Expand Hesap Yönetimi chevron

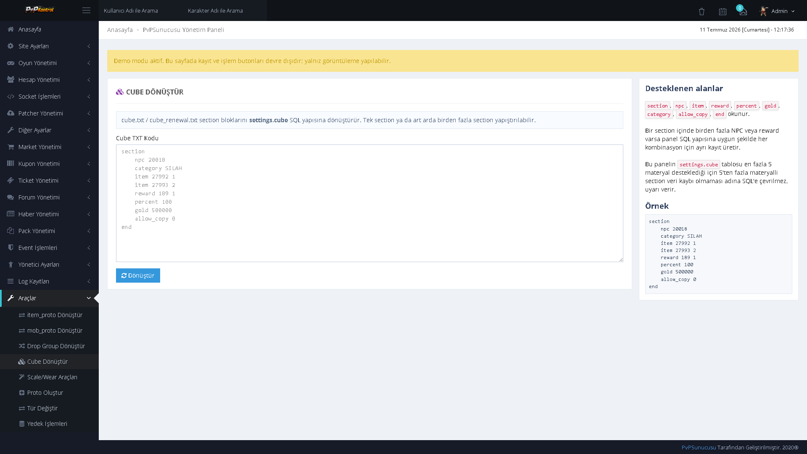pos(89,80)
